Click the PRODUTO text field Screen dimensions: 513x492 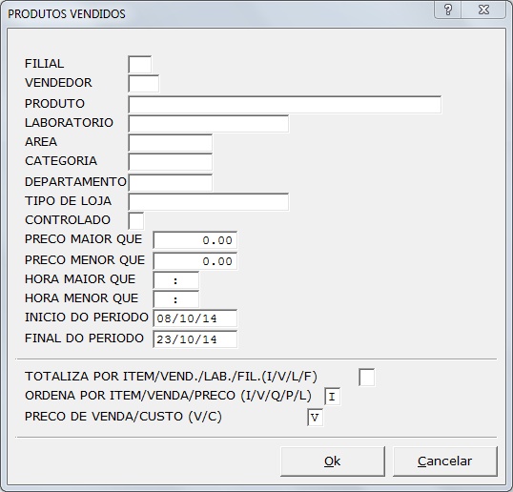tap(285, 105)
